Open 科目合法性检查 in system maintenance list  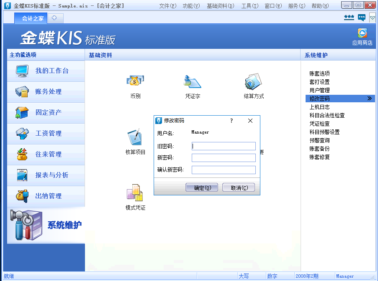click(327, 115)
